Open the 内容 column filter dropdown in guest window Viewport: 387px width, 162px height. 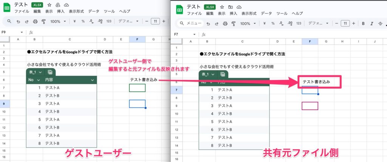pyautogui.click(x=92, y=80)
